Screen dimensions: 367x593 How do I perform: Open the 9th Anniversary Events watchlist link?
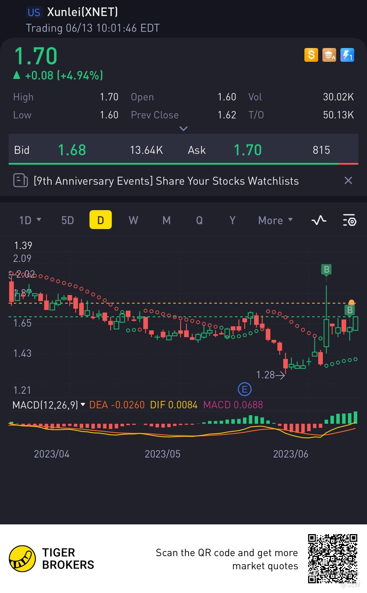(x=166, y=181)
